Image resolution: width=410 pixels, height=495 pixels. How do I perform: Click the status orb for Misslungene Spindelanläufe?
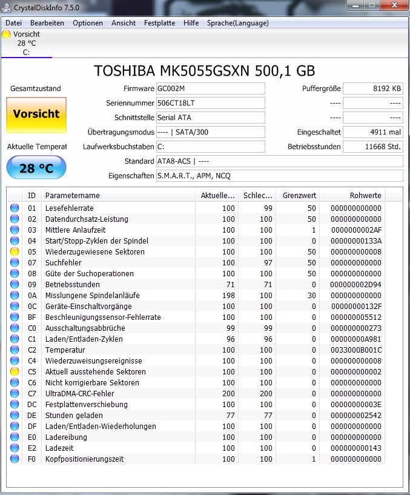pyautogui.click(x=15, y=295)
